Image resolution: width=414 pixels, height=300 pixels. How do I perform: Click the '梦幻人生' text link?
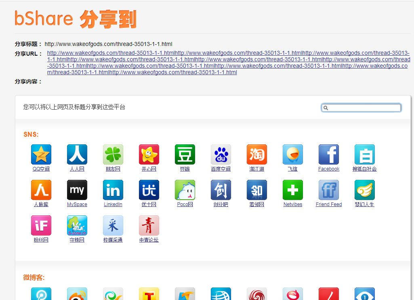[365, 204]
